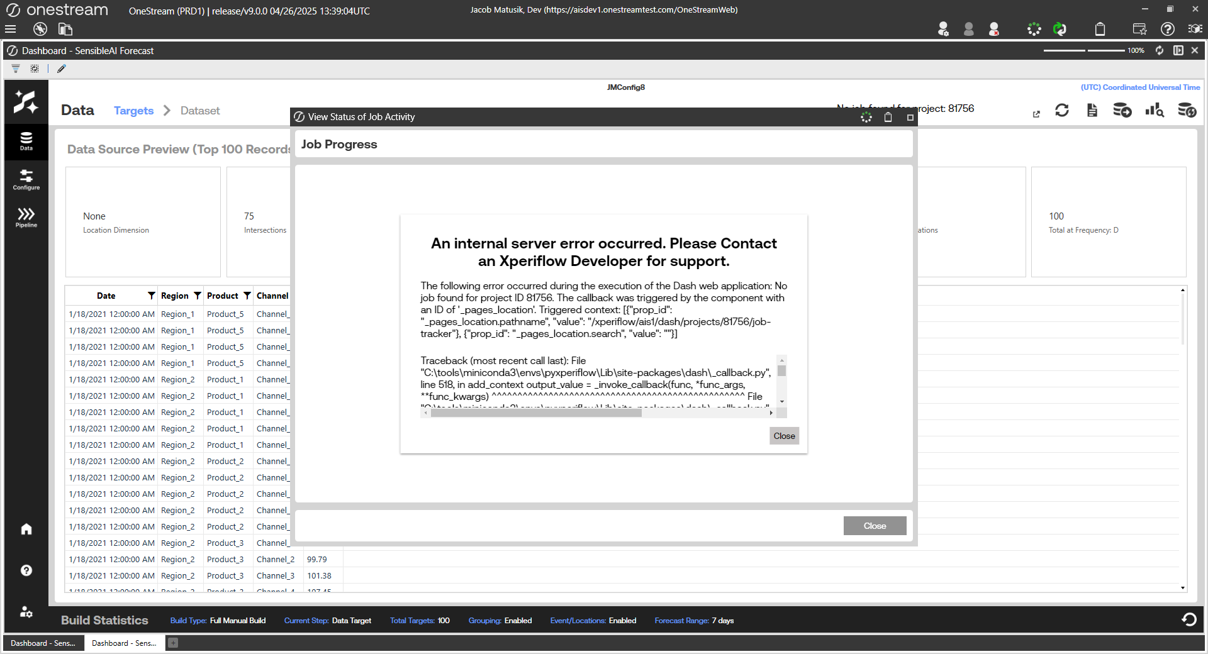Select the Data section in sidebar
Image resolution: width=1208 pixels, height=654 pixels.
point(26,141)
